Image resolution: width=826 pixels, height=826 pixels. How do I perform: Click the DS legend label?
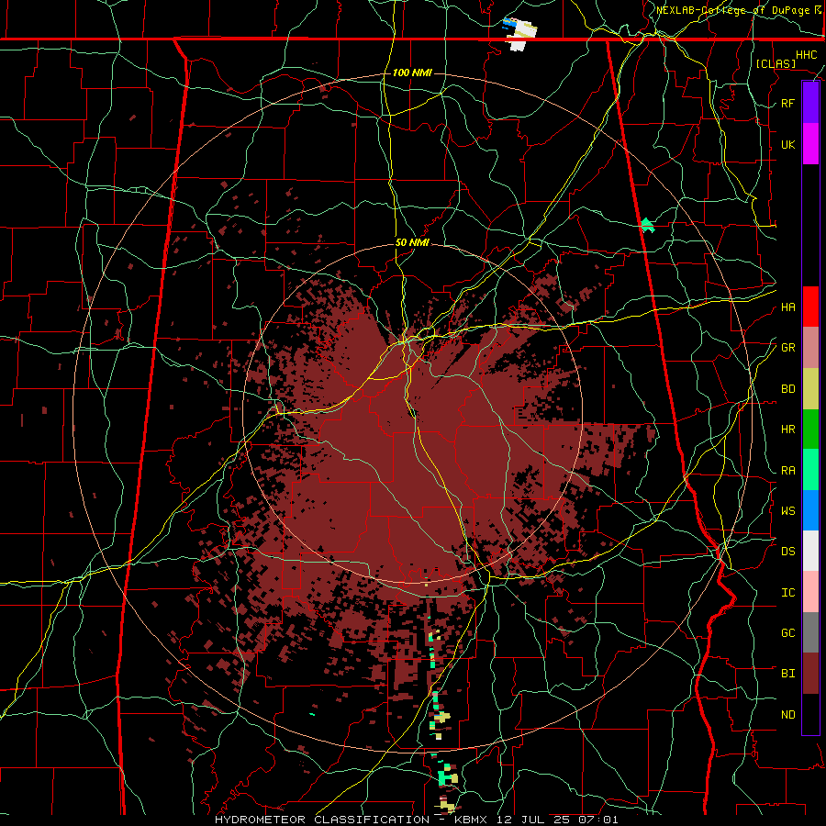[x=787, y=552]
